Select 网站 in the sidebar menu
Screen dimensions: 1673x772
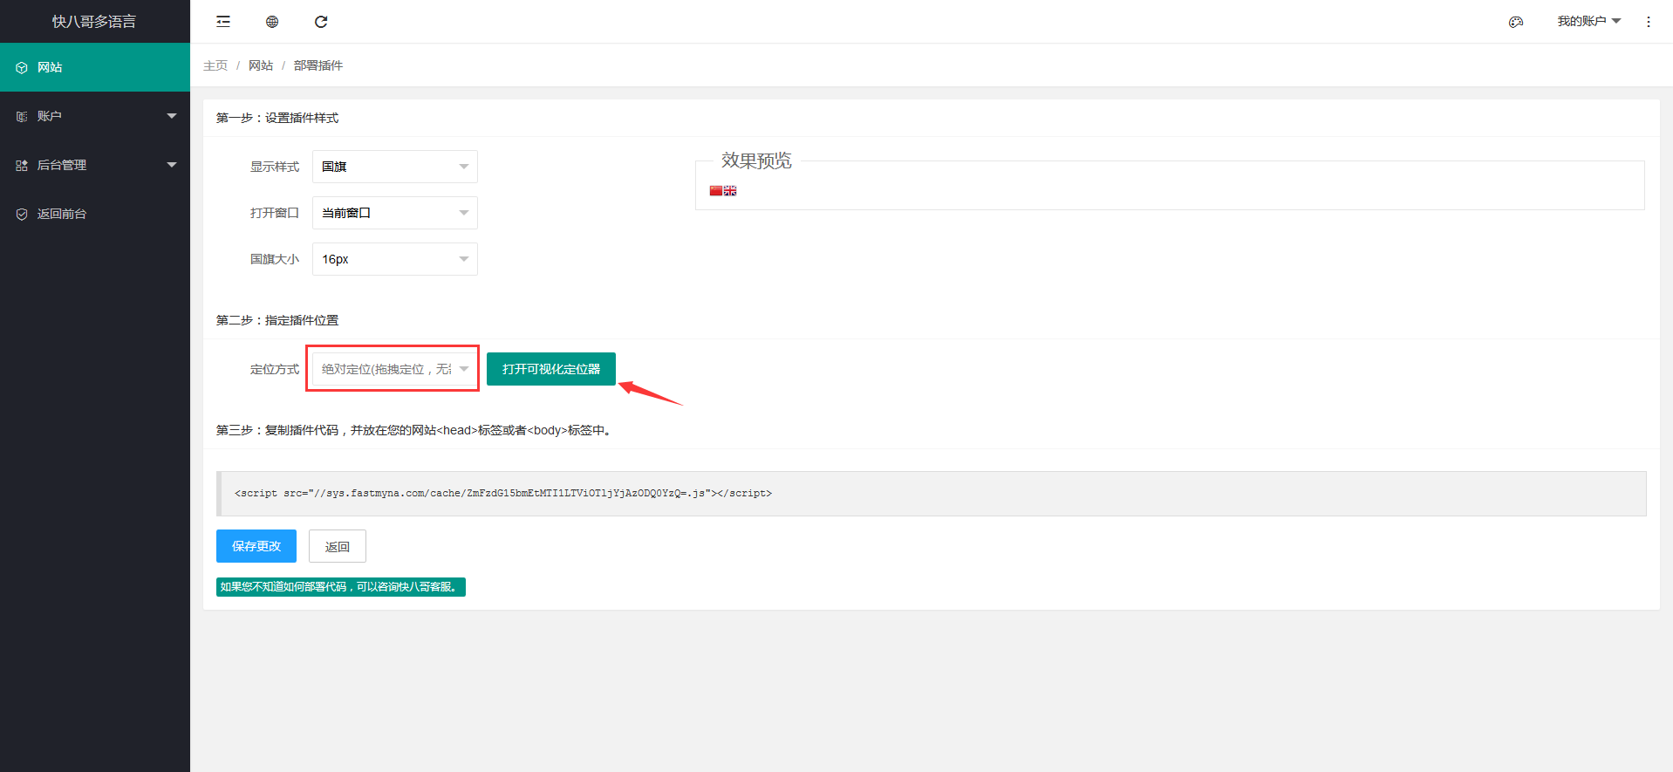95,67
